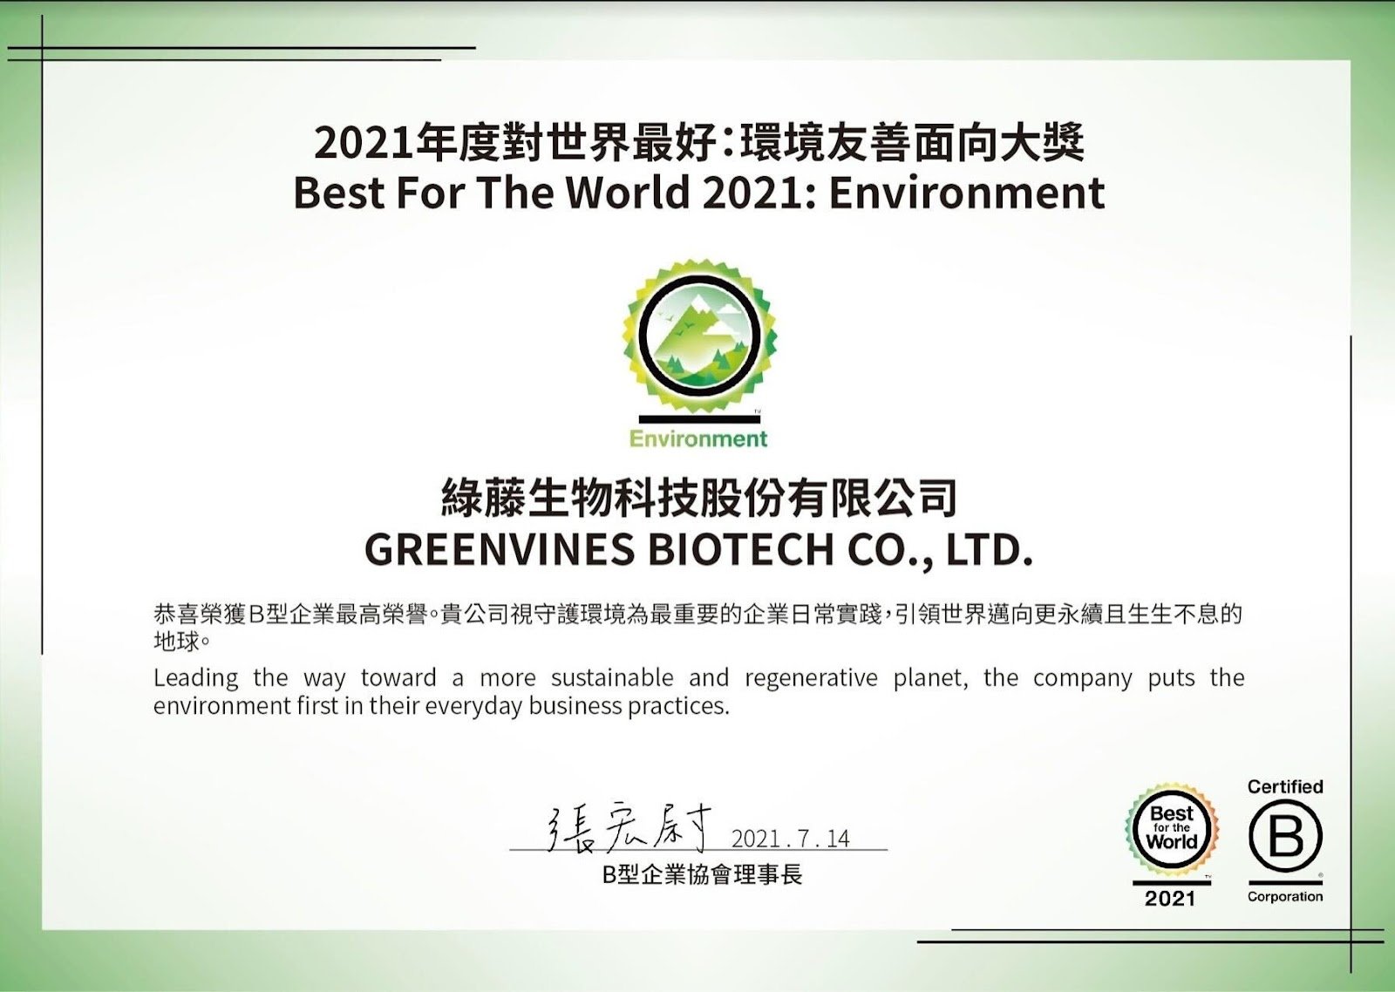
Task: Click GREENVINES BIOTECH CO., LTD. text
Action: [x=698, y=550]
